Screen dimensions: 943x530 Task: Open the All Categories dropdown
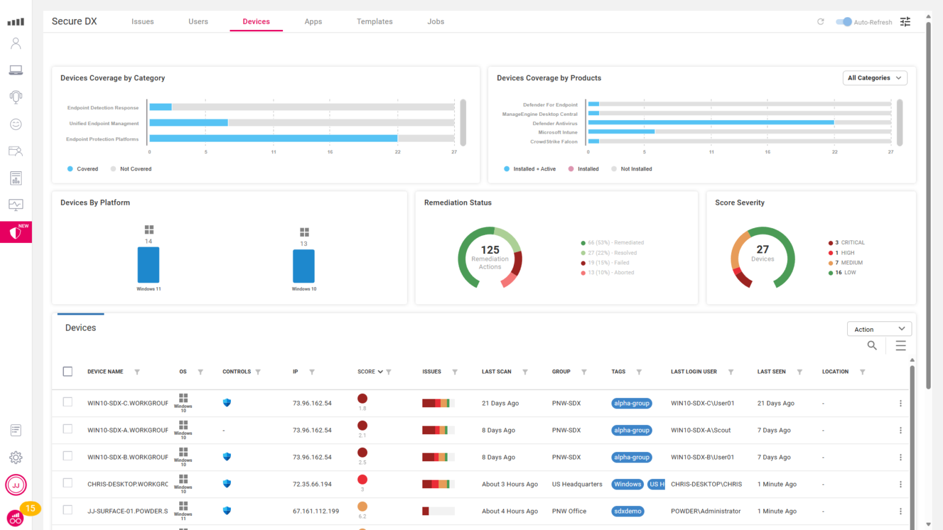pos(874,78)
